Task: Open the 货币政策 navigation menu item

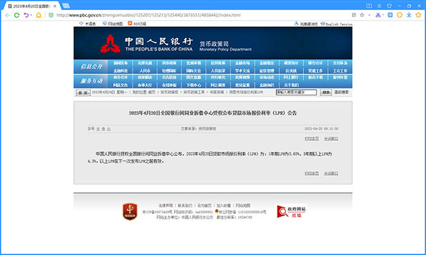Action: pos(169,63)
